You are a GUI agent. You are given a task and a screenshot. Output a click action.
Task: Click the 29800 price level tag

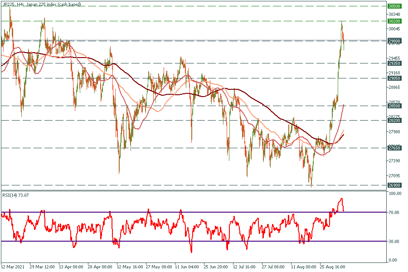coord(394,41)
